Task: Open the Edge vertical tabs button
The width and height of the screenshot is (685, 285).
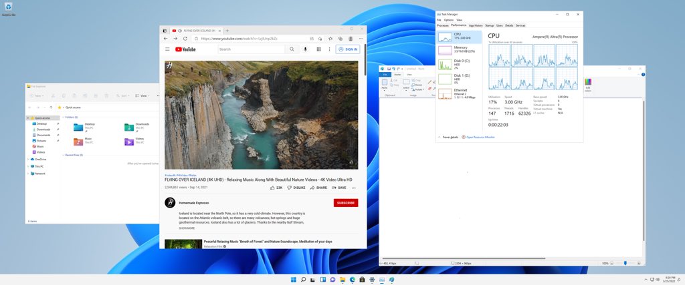Action: [x=165, y=31]
